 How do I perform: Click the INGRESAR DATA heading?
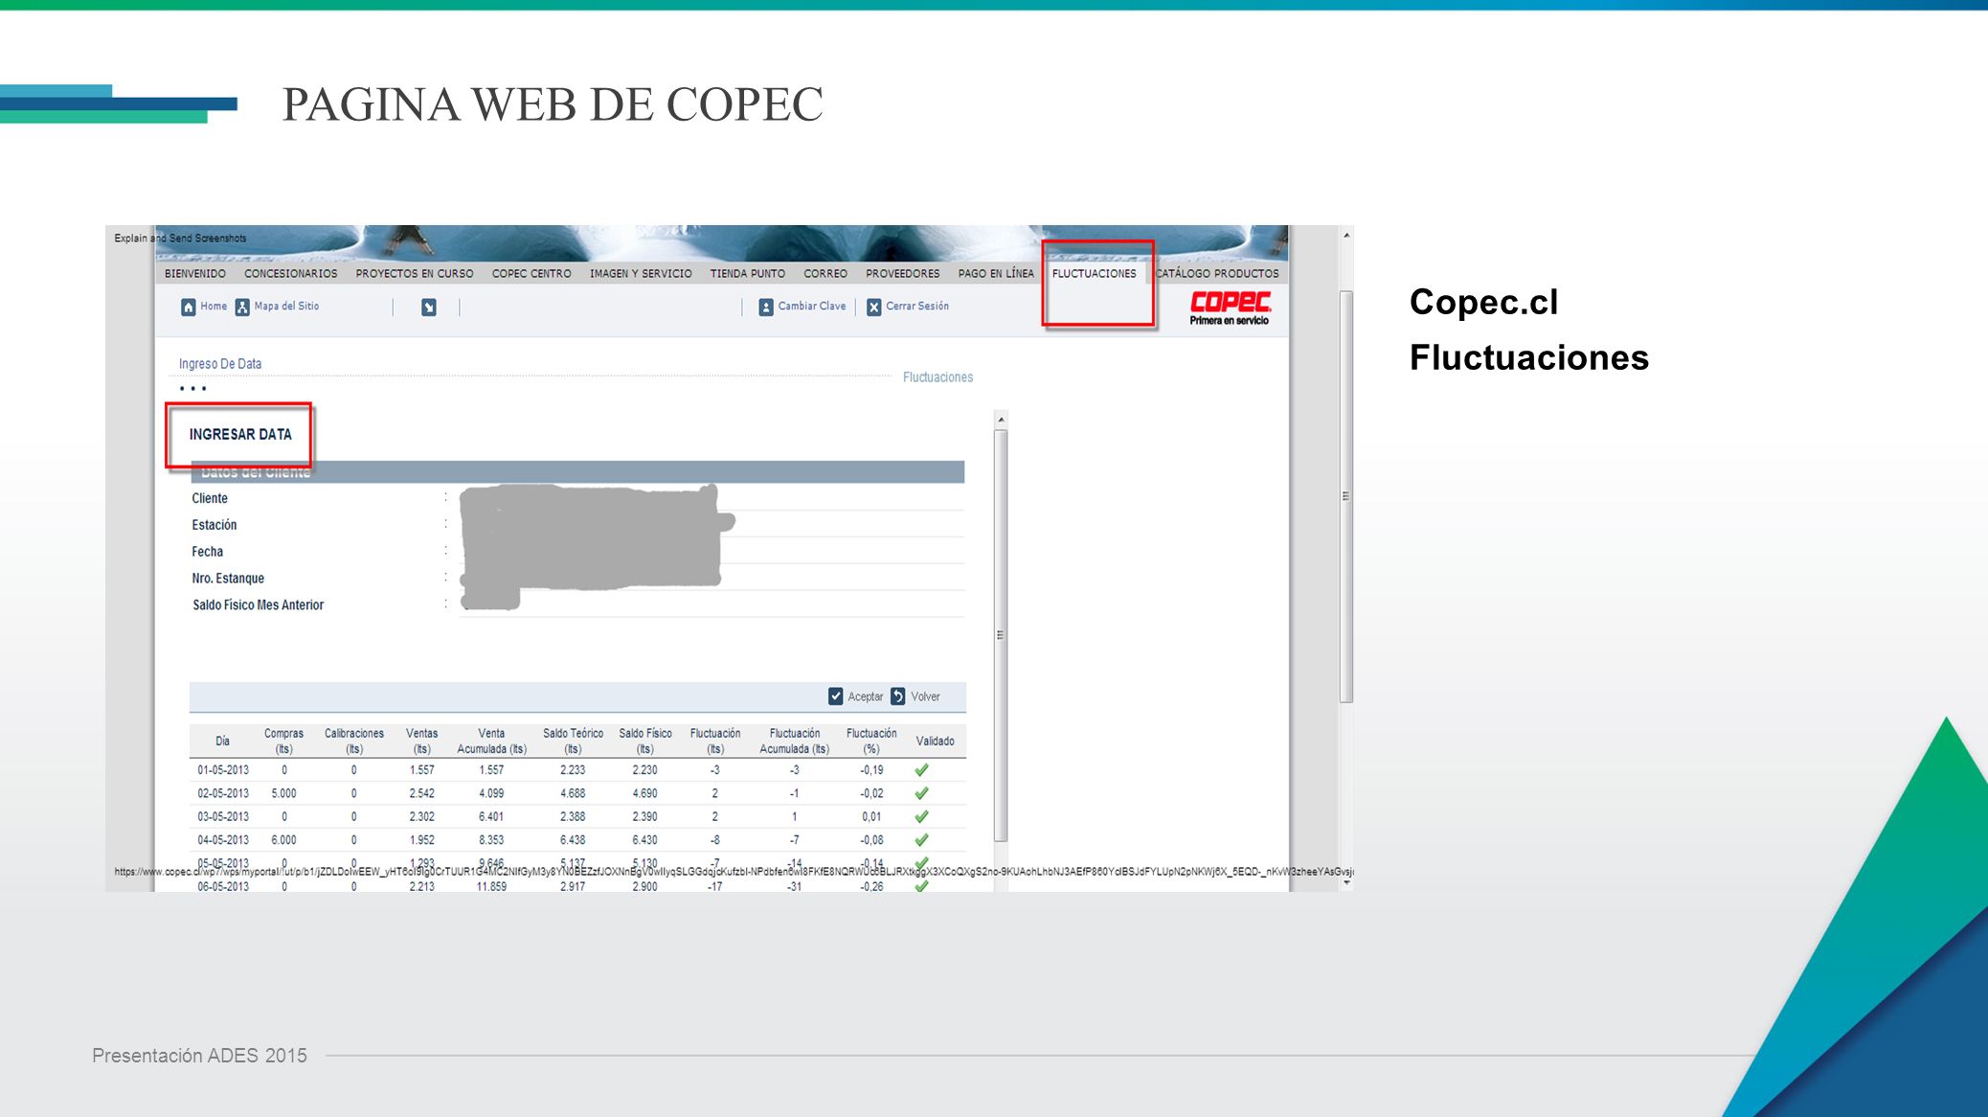pos(240,435)
